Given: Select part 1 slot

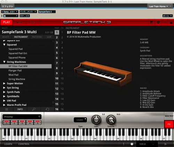Looking at the screenshot, I should tap(57, 32).
